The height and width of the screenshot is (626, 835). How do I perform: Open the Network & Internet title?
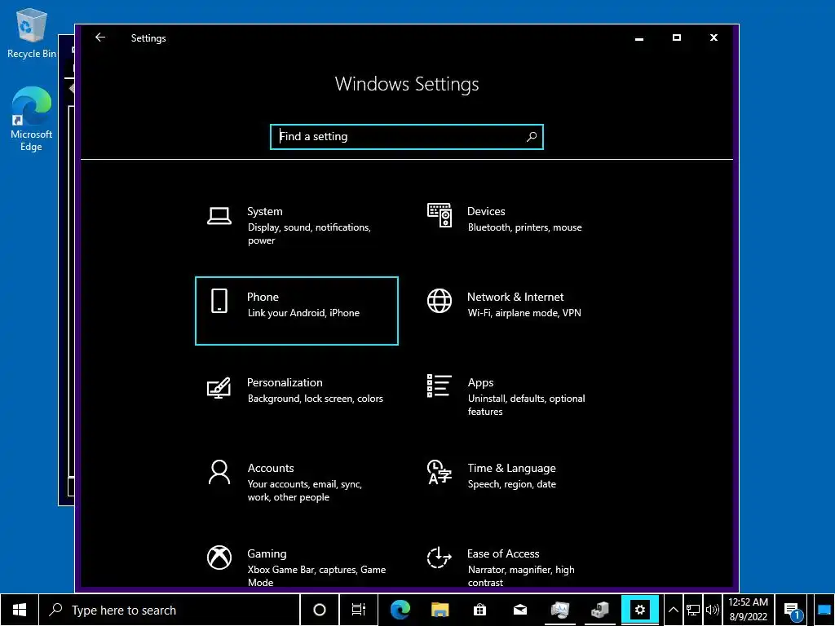515,297
